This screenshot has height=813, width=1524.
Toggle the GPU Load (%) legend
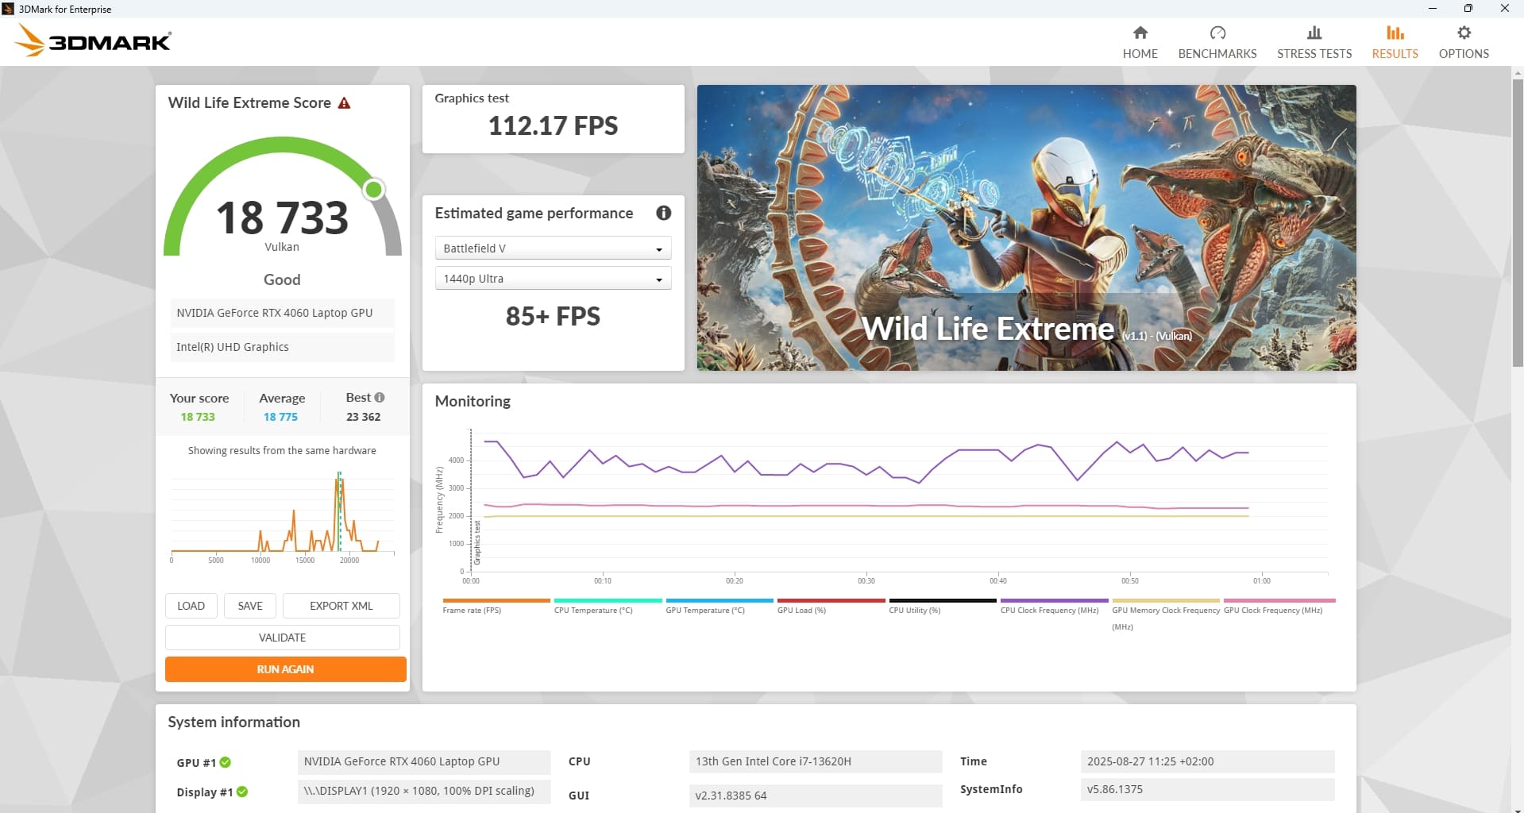[831, 607]
